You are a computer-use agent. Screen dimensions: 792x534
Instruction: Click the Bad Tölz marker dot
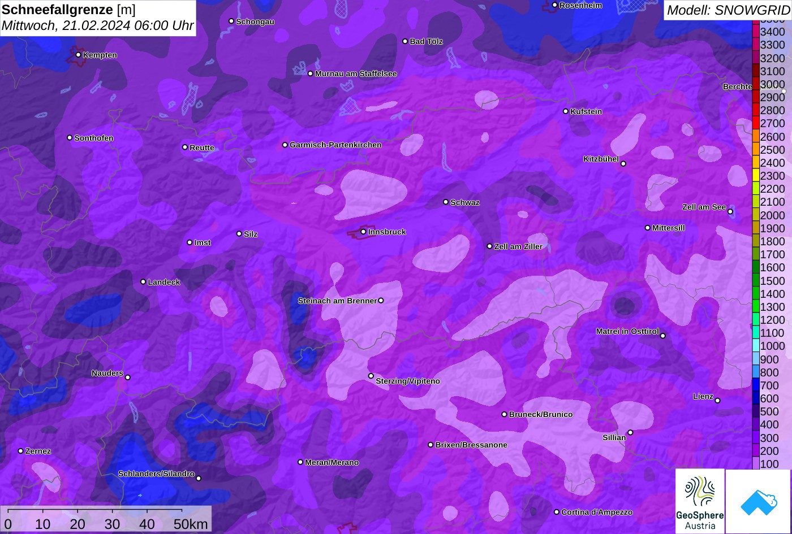point(405,41)
